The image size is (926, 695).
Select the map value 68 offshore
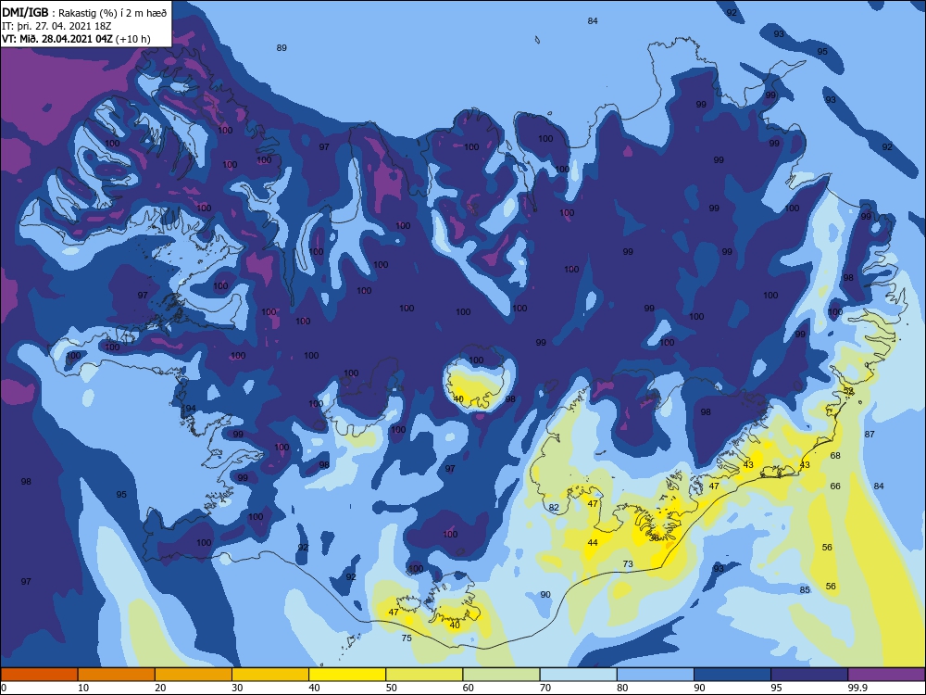(835, 455)
